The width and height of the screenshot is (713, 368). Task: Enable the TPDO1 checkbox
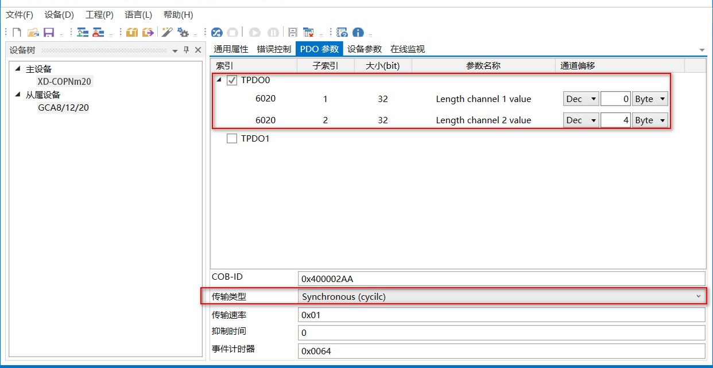click(232, 138)
